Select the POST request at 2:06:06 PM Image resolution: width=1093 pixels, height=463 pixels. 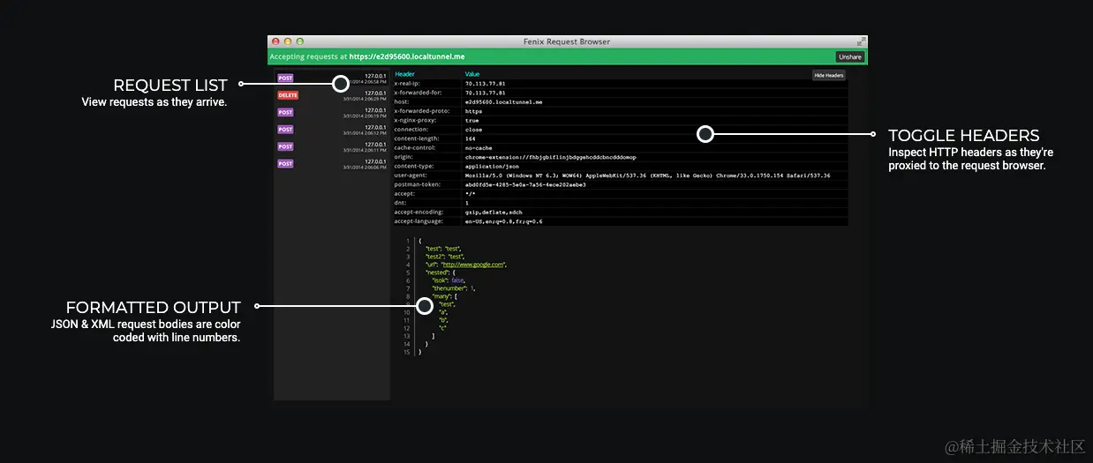[x=332, y=164]
